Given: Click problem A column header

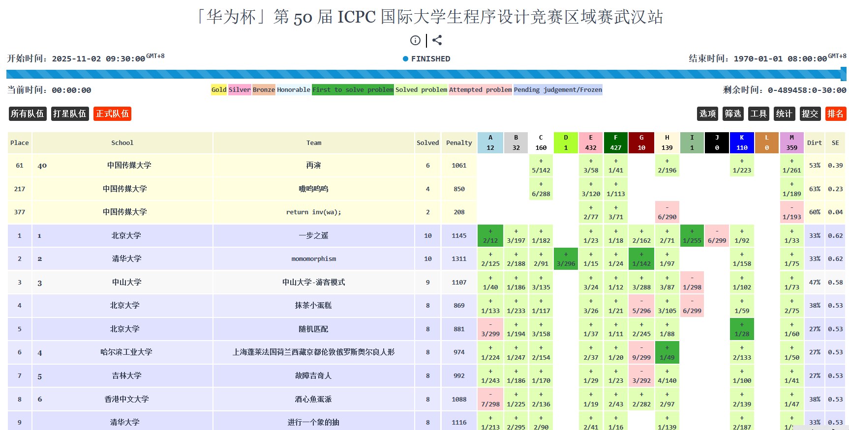Looking at the screenshot, I should (x=490, y=143).
